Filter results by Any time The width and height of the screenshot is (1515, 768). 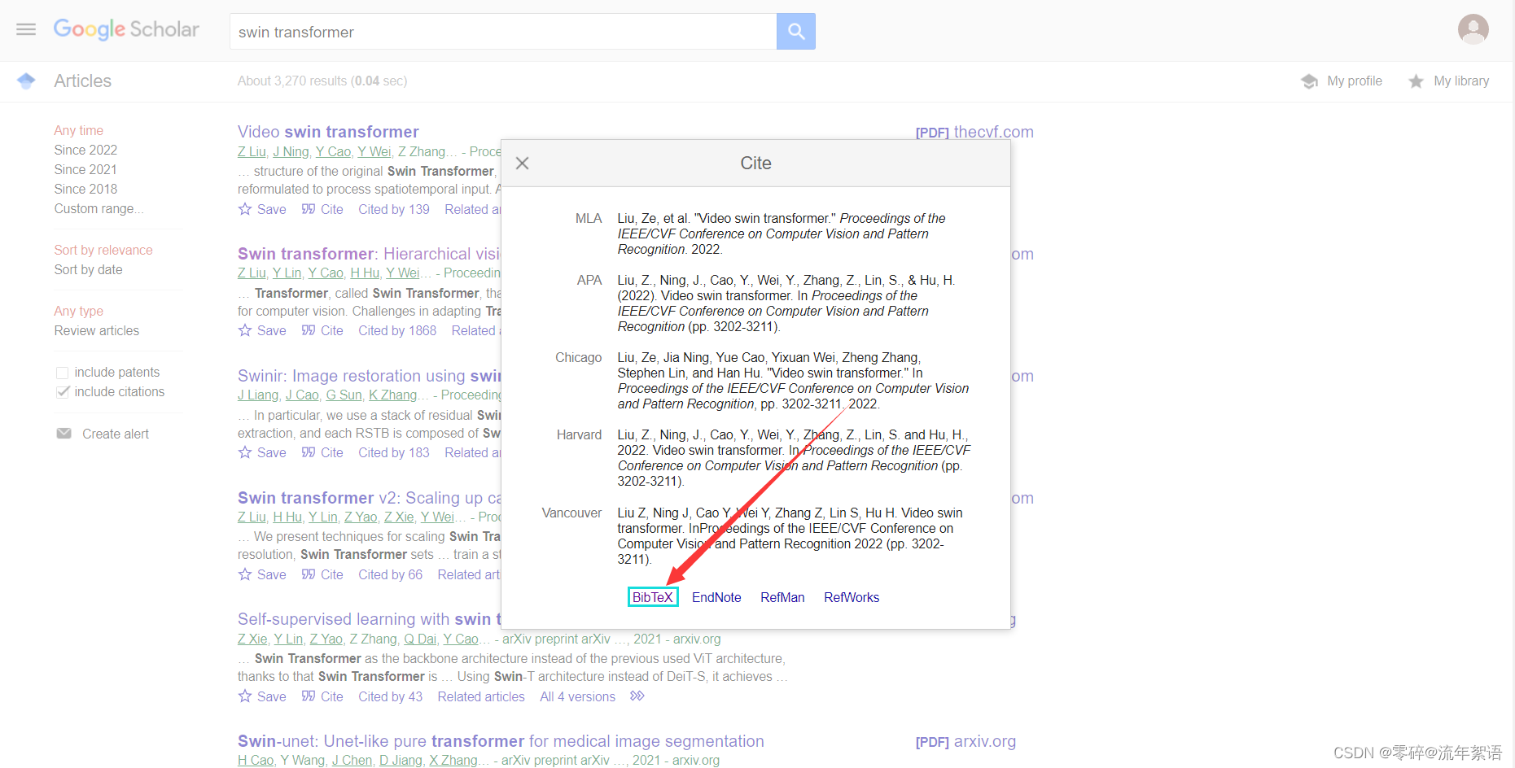coord(79,130)
